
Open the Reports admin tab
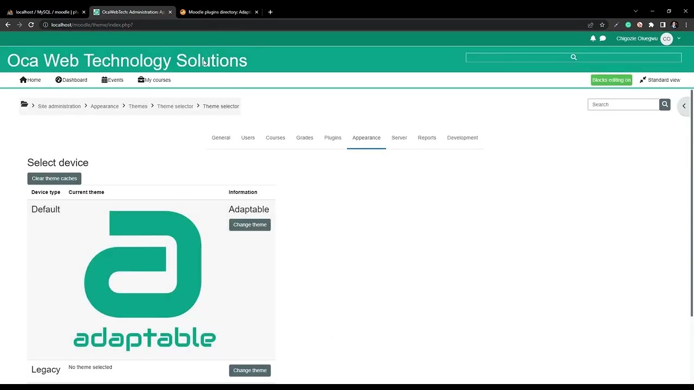point(427,138)
